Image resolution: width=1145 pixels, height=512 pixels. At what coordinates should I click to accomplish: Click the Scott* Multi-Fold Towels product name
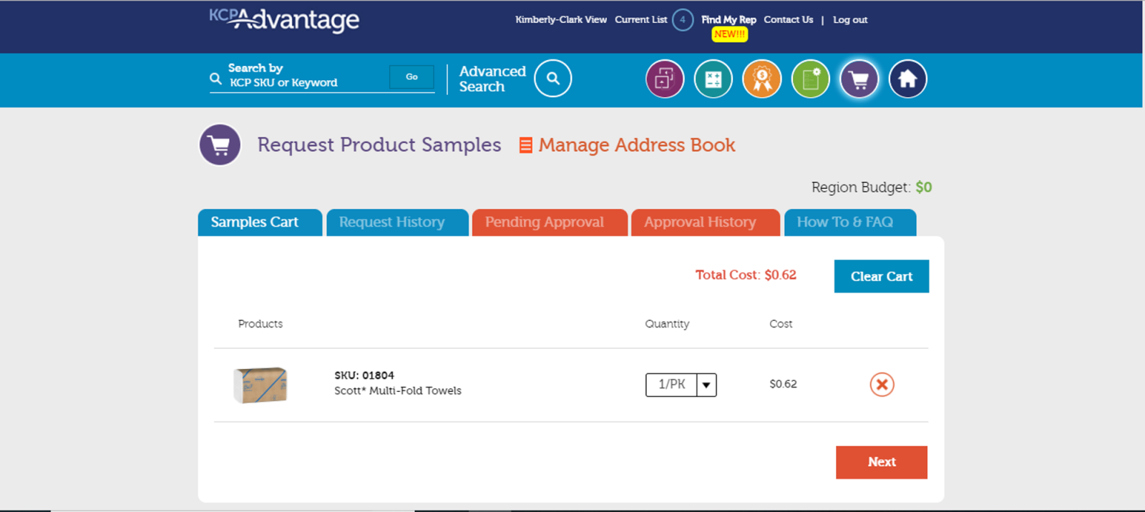(398, 390)
